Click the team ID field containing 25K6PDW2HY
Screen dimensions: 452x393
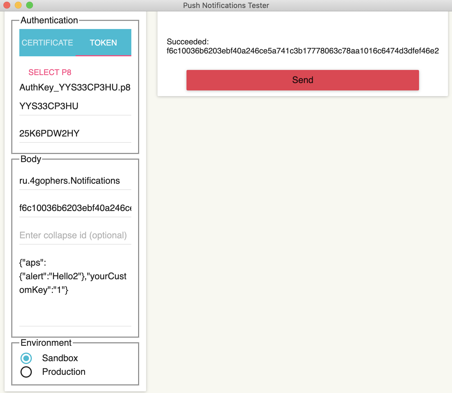(x=75, y=134)
